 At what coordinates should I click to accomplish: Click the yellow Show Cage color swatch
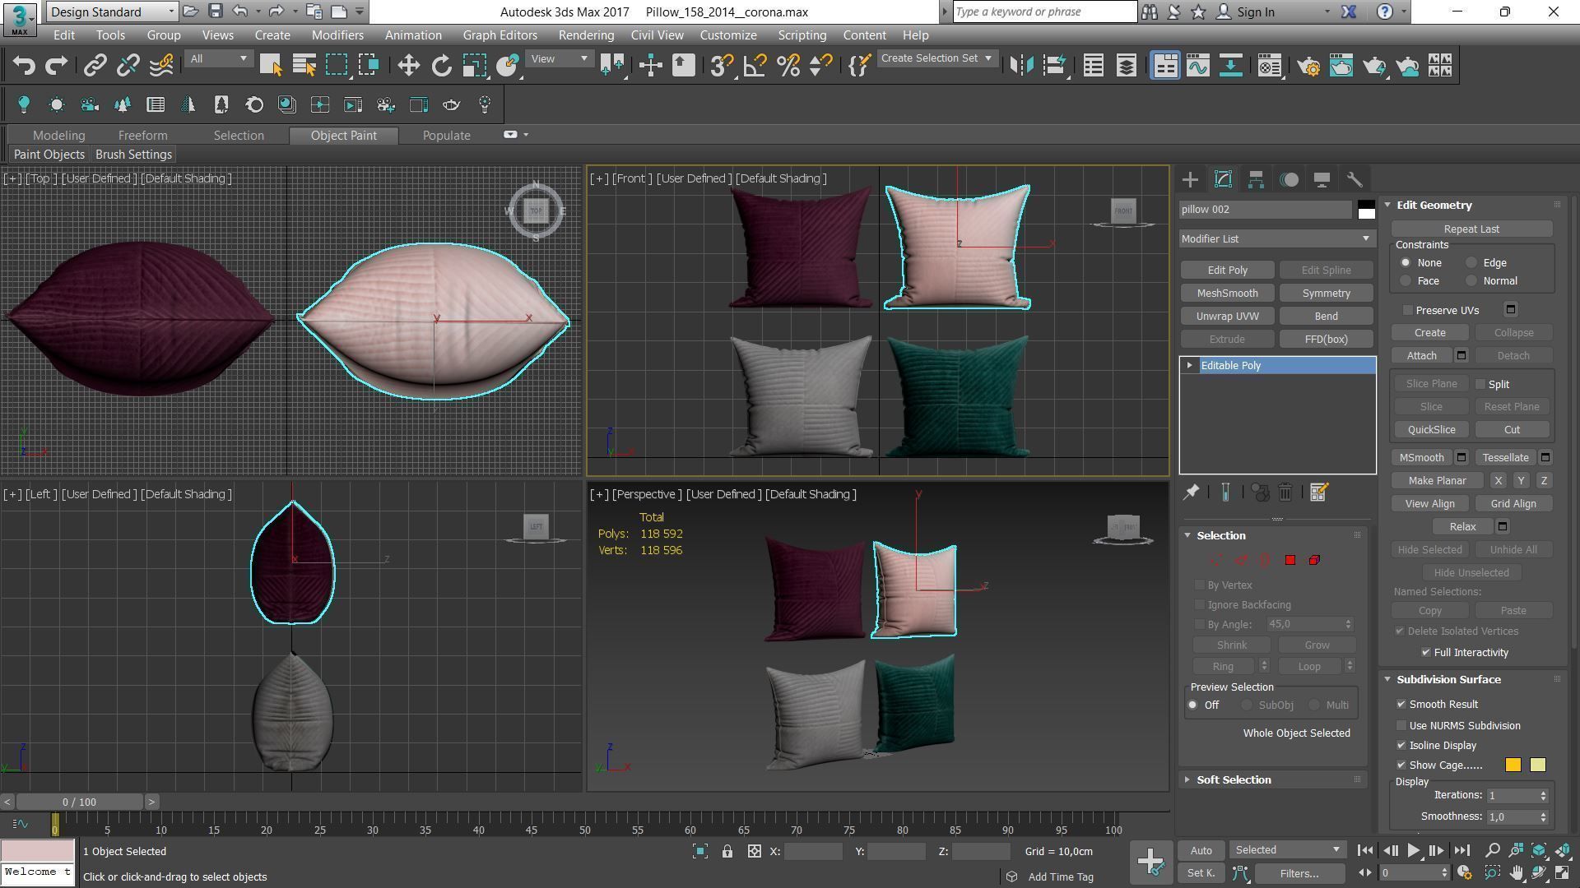tap(1537, 765)
